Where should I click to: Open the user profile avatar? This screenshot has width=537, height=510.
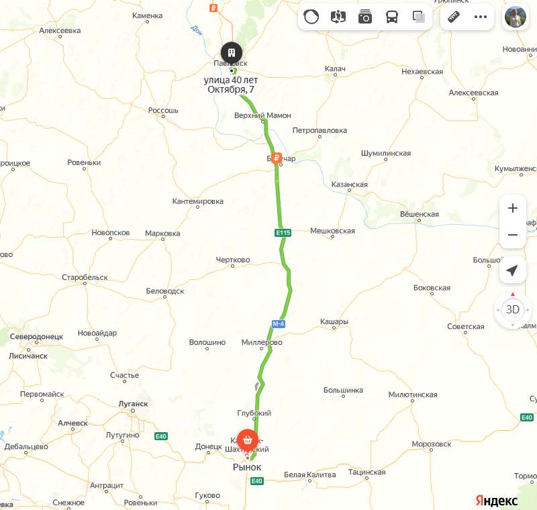516,17
